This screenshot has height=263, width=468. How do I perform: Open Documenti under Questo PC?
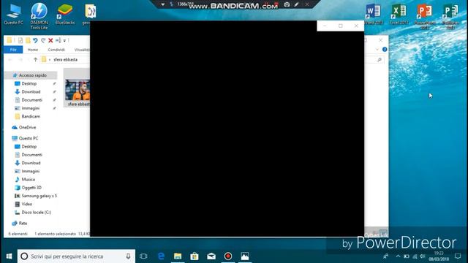(x=31, y=155)
